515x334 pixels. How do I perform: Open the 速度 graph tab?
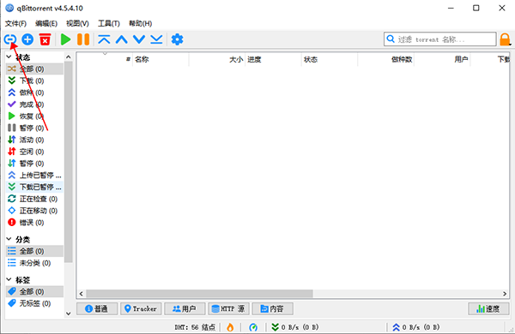tap(488, 308)
